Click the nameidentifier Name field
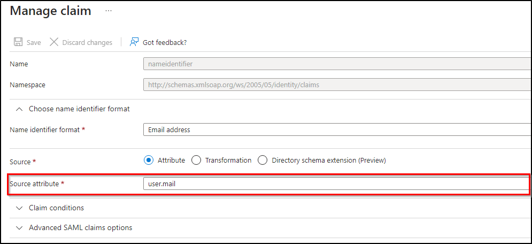The image size is (532, 244). point(337,64)
